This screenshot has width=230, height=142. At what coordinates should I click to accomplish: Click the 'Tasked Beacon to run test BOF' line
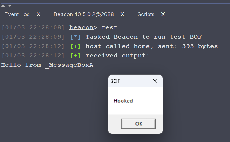tap(144, 37)
